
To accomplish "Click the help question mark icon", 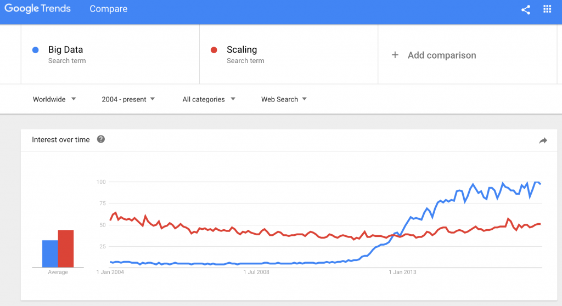I will click(x=101, y=139).
